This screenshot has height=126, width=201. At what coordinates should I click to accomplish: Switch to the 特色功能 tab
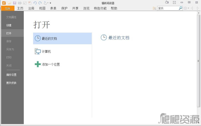click(100, 8)
